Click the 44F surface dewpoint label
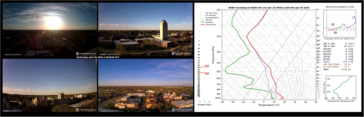 click(272, 98)
